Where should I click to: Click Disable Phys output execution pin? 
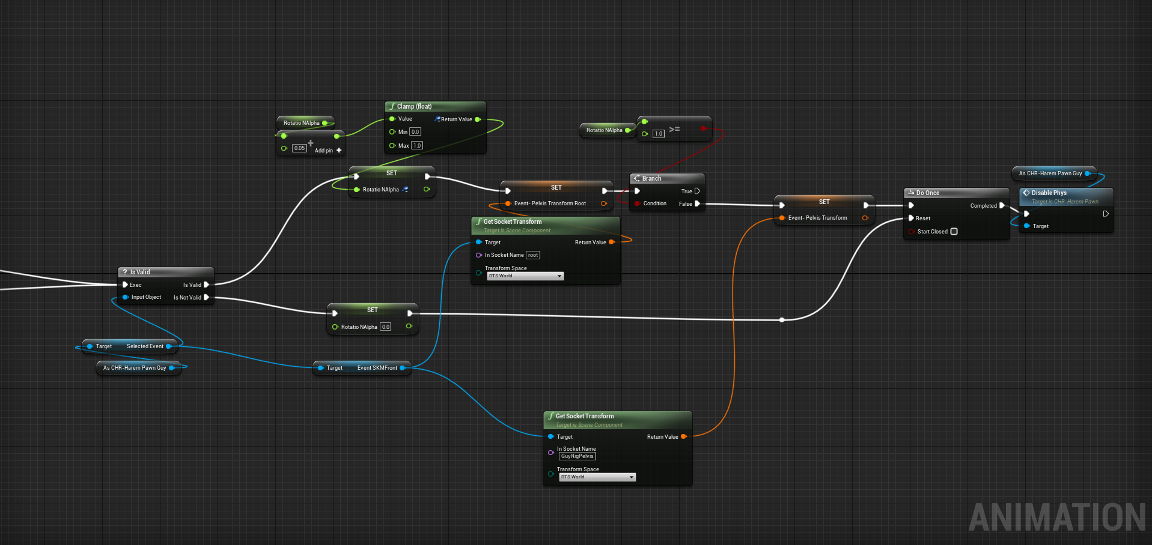pos(1106,214)
